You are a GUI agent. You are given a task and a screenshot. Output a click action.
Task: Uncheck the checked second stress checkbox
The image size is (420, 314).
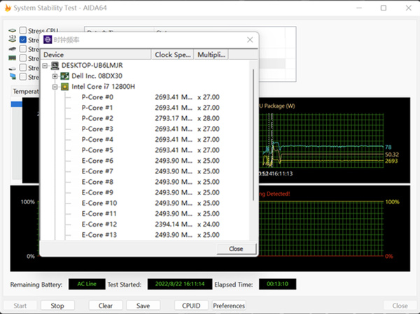(x=23, y=40)
